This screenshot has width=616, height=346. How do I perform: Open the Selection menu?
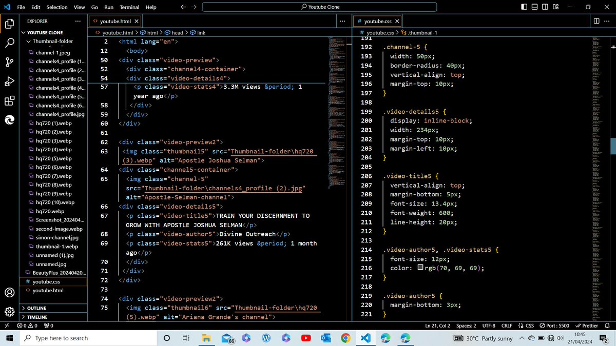[x=57, y=7]
